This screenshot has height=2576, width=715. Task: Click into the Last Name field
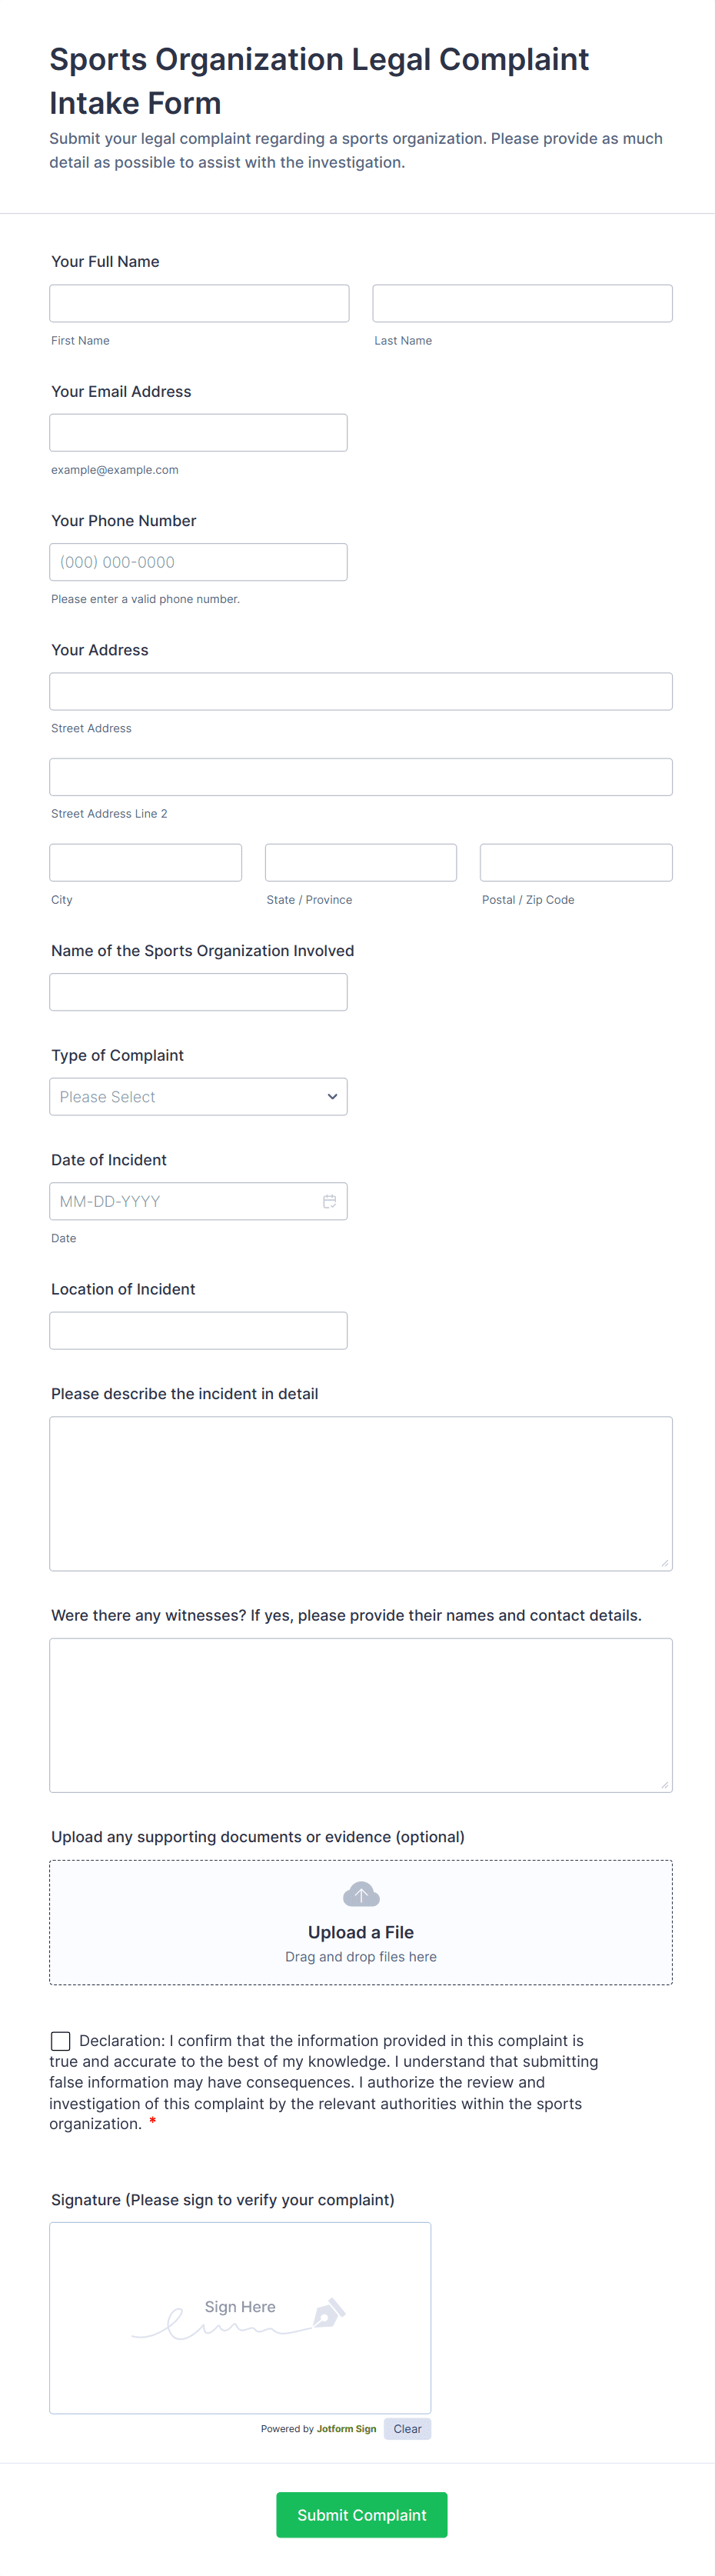(x=522, y=303)
